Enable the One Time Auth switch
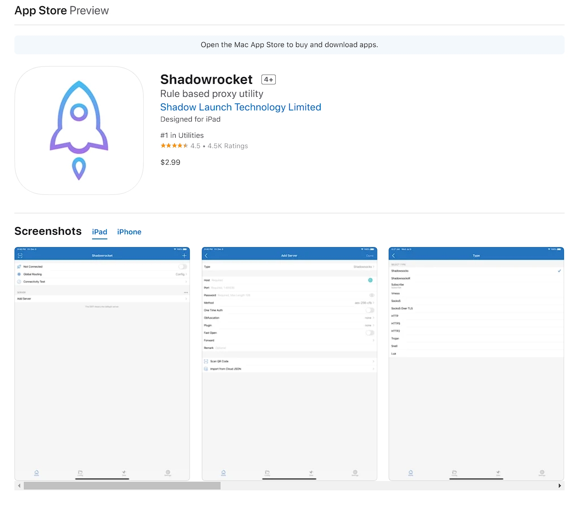 [x=370, y=310]
